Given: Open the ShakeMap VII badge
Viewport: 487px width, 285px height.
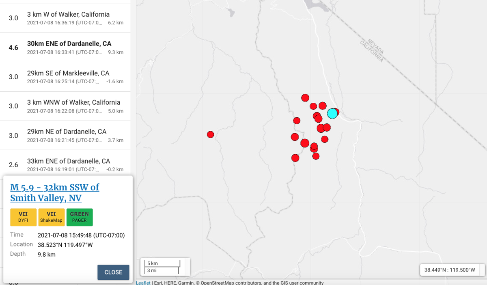Looking at the screenshot, I should 52,217.
